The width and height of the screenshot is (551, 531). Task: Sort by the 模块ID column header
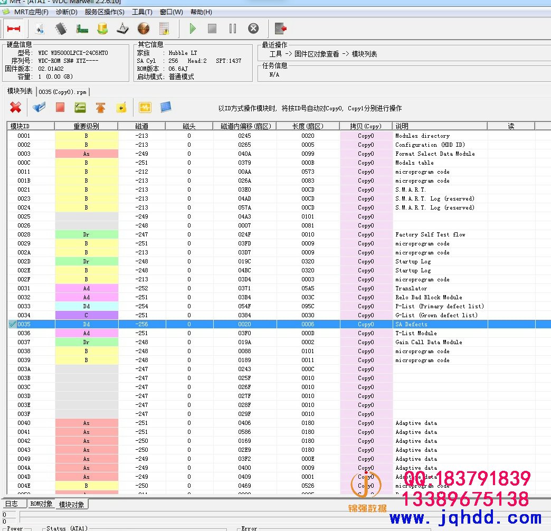(x=31, y=126)
